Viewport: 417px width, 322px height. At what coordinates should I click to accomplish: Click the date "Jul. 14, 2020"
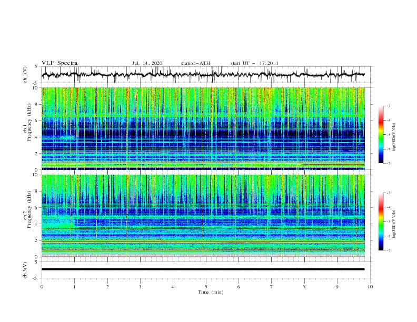(x=147, y=63)
